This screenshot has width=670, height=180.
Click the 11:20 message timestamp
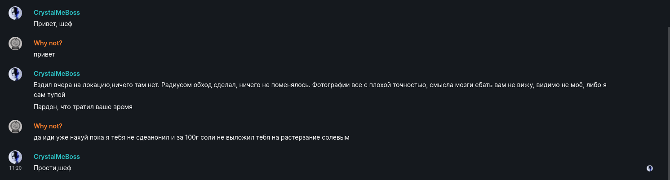pyautogui.click(x=15, y=168)
